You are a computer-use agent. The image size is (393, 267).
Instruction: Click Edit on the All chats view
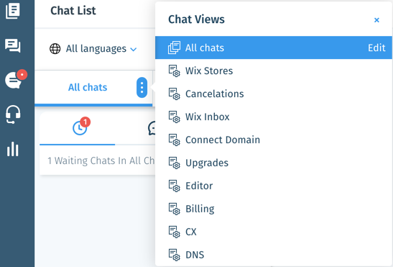click(x=376, y=47)
